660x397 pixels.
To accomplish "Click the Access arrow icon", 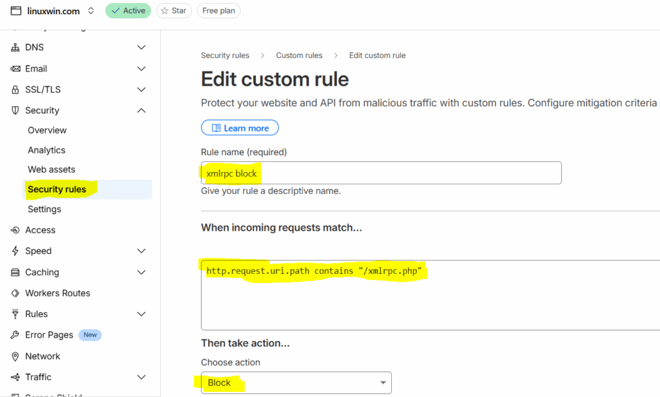I will coord(15,230).
